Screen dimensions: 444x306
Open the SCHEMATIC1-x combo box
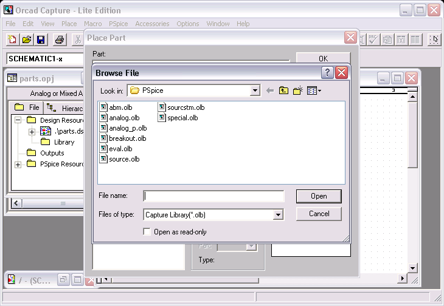point(45,59)
